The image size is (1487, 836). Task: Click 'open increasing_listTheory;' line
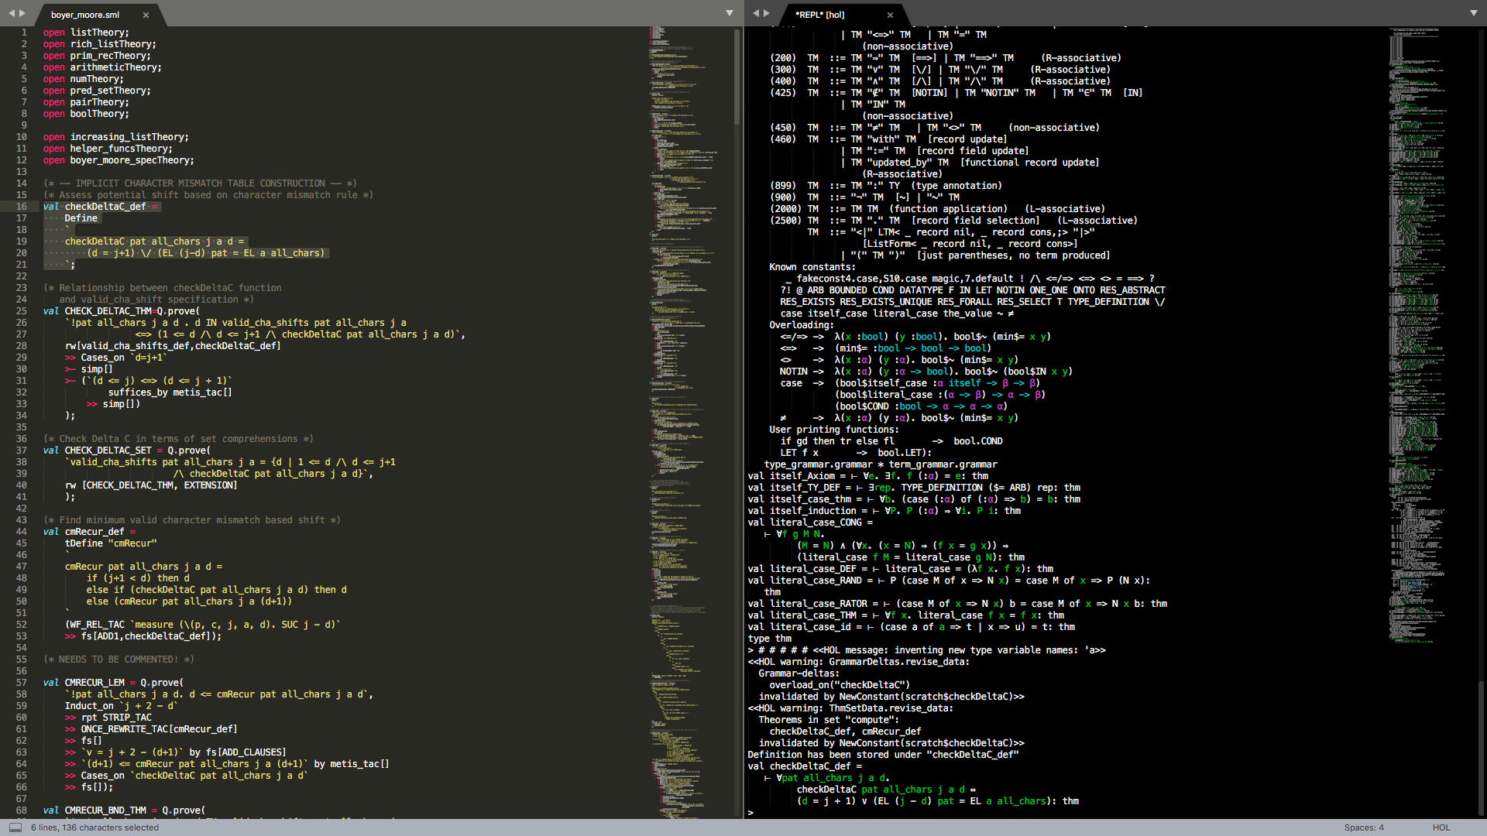(116, 137)
